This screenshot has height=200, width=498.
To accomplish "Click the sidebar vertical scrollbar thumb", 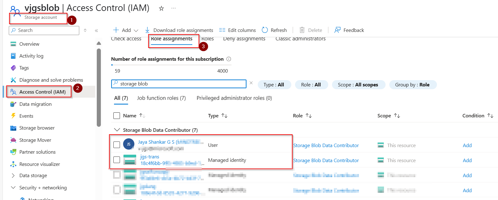I will click(99, 87).
